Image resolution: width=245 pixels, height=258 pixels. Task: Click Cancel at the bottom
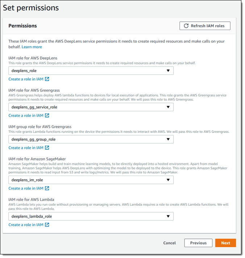click(x=170, y=243)
